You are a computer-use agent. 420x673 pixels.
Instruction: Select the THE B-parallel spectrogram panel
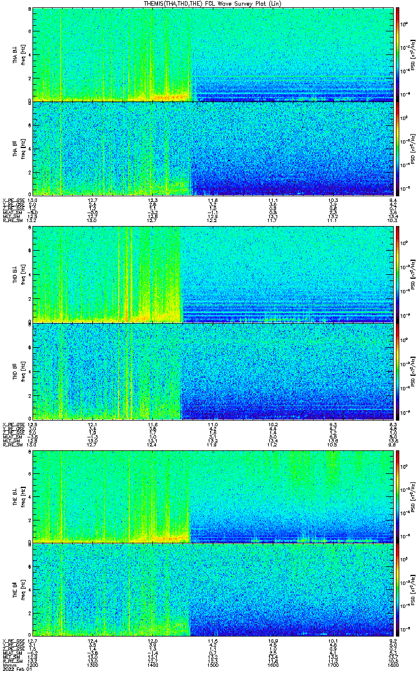(x=213, y=590)
